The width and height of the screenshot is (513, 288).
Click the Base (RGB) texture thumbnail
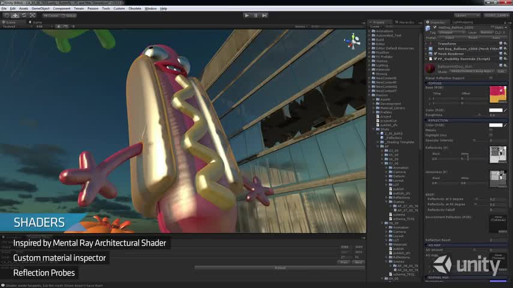coord(498,95)
